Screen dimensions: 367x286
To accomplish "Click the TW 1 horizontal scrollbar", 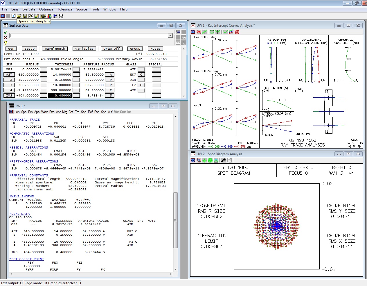I will tap(91, 274).
